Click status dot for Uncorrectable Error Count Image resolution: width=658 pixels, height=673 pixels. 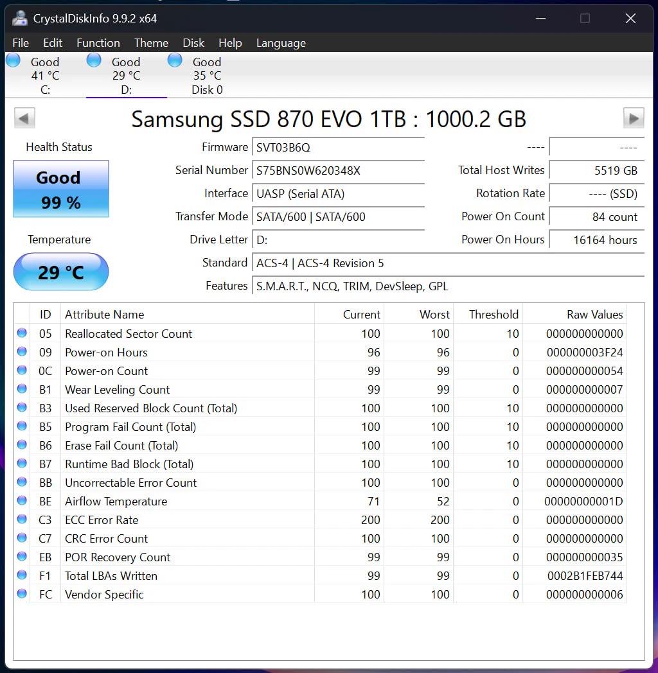pyautogui.click(x=22, y=482)
